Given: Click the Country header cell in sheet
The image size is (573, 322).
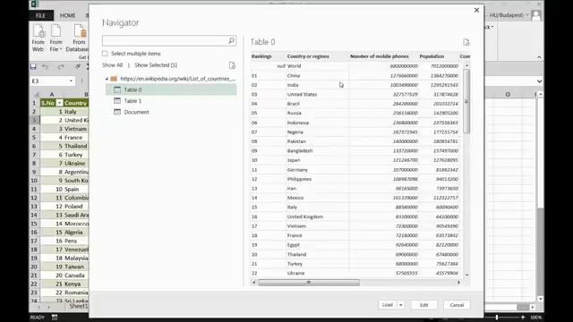Looking at the screenshot, I should tap(75, 104).
